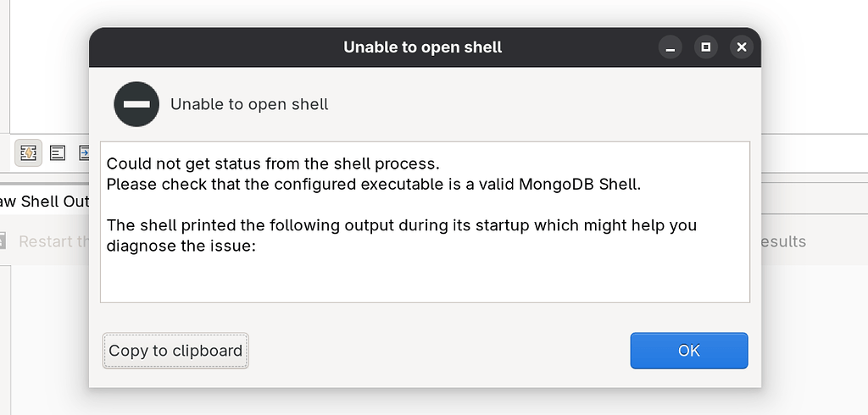This screenshot has width=868, height=415.
Task: Click the partially hidden blue arrow icon
Action: tap(84, 152)
